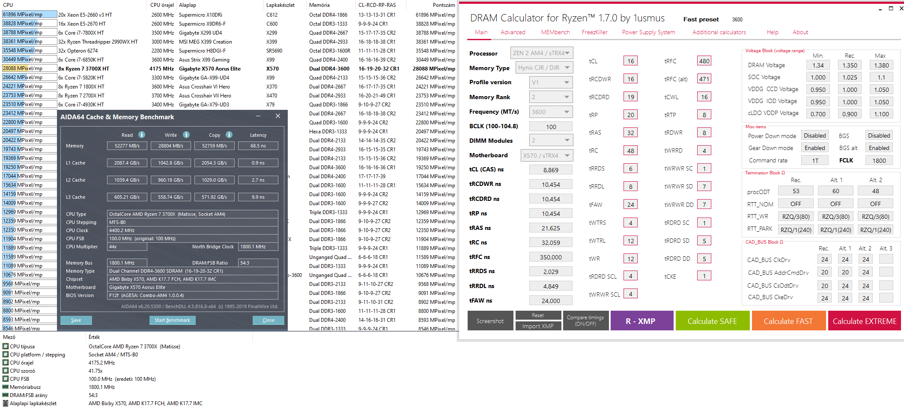
Task: Open the DIMM Modules dropdown
Action: click(x=551, y=140)
